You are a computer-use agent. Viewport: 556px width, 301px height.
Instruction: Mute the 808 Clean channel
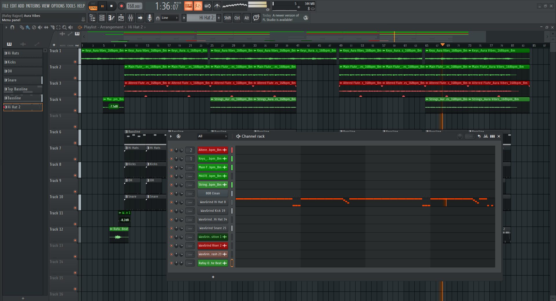(x=171, y=194)
